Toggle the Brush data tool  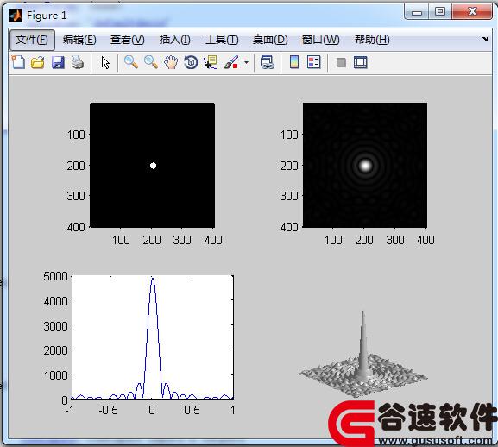click(231, 62)
